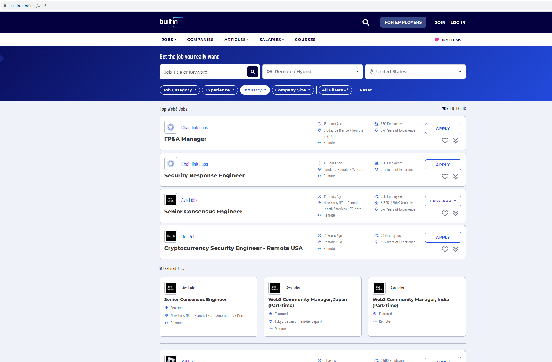Open the COMPANIES menu item
The width and height of the screenshot is (552, 362).
pos(200,40)
